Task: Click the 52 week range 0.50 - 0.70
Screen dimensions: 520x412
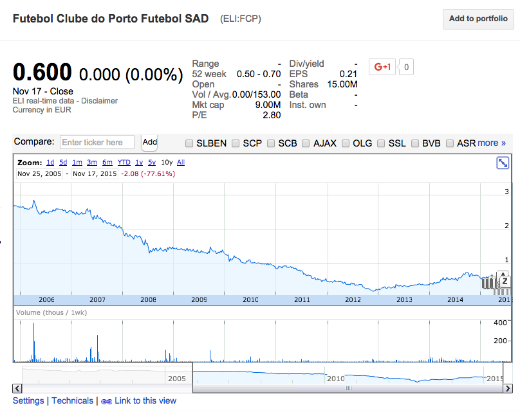Action: click(259, 74)
